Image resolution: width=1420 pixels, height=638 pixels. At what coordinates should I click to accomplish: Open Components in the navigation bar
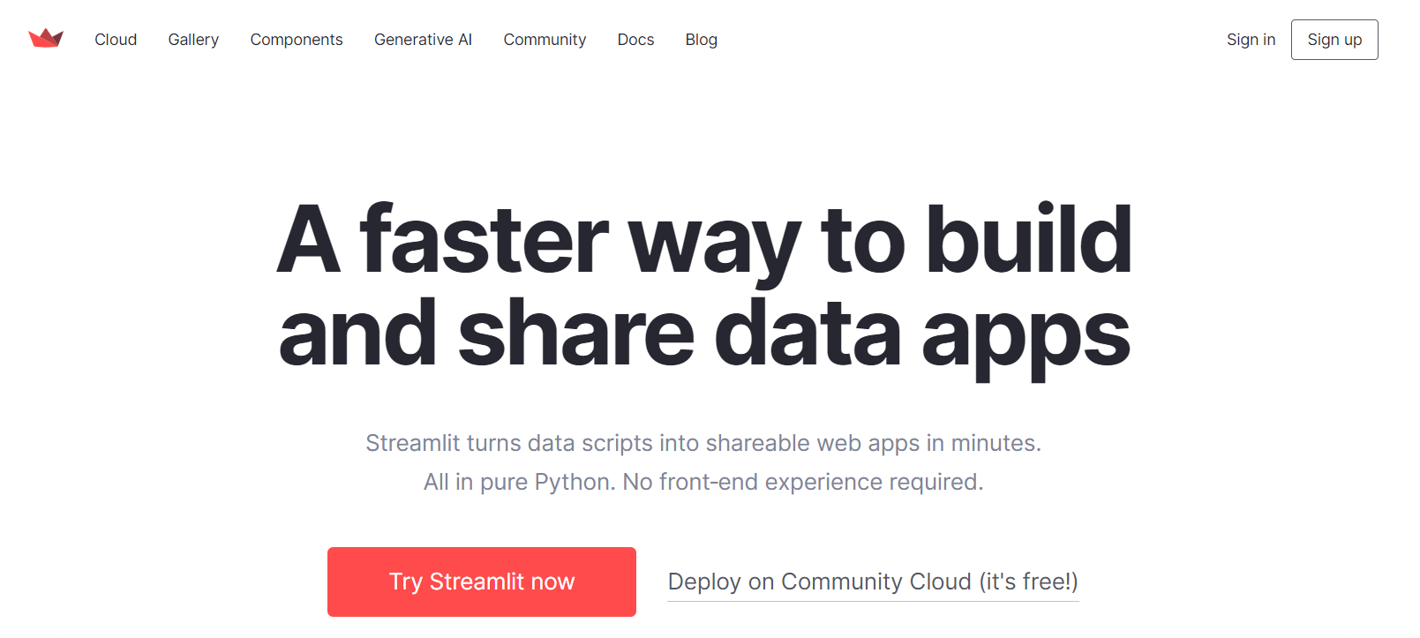[x=297, y=40]
